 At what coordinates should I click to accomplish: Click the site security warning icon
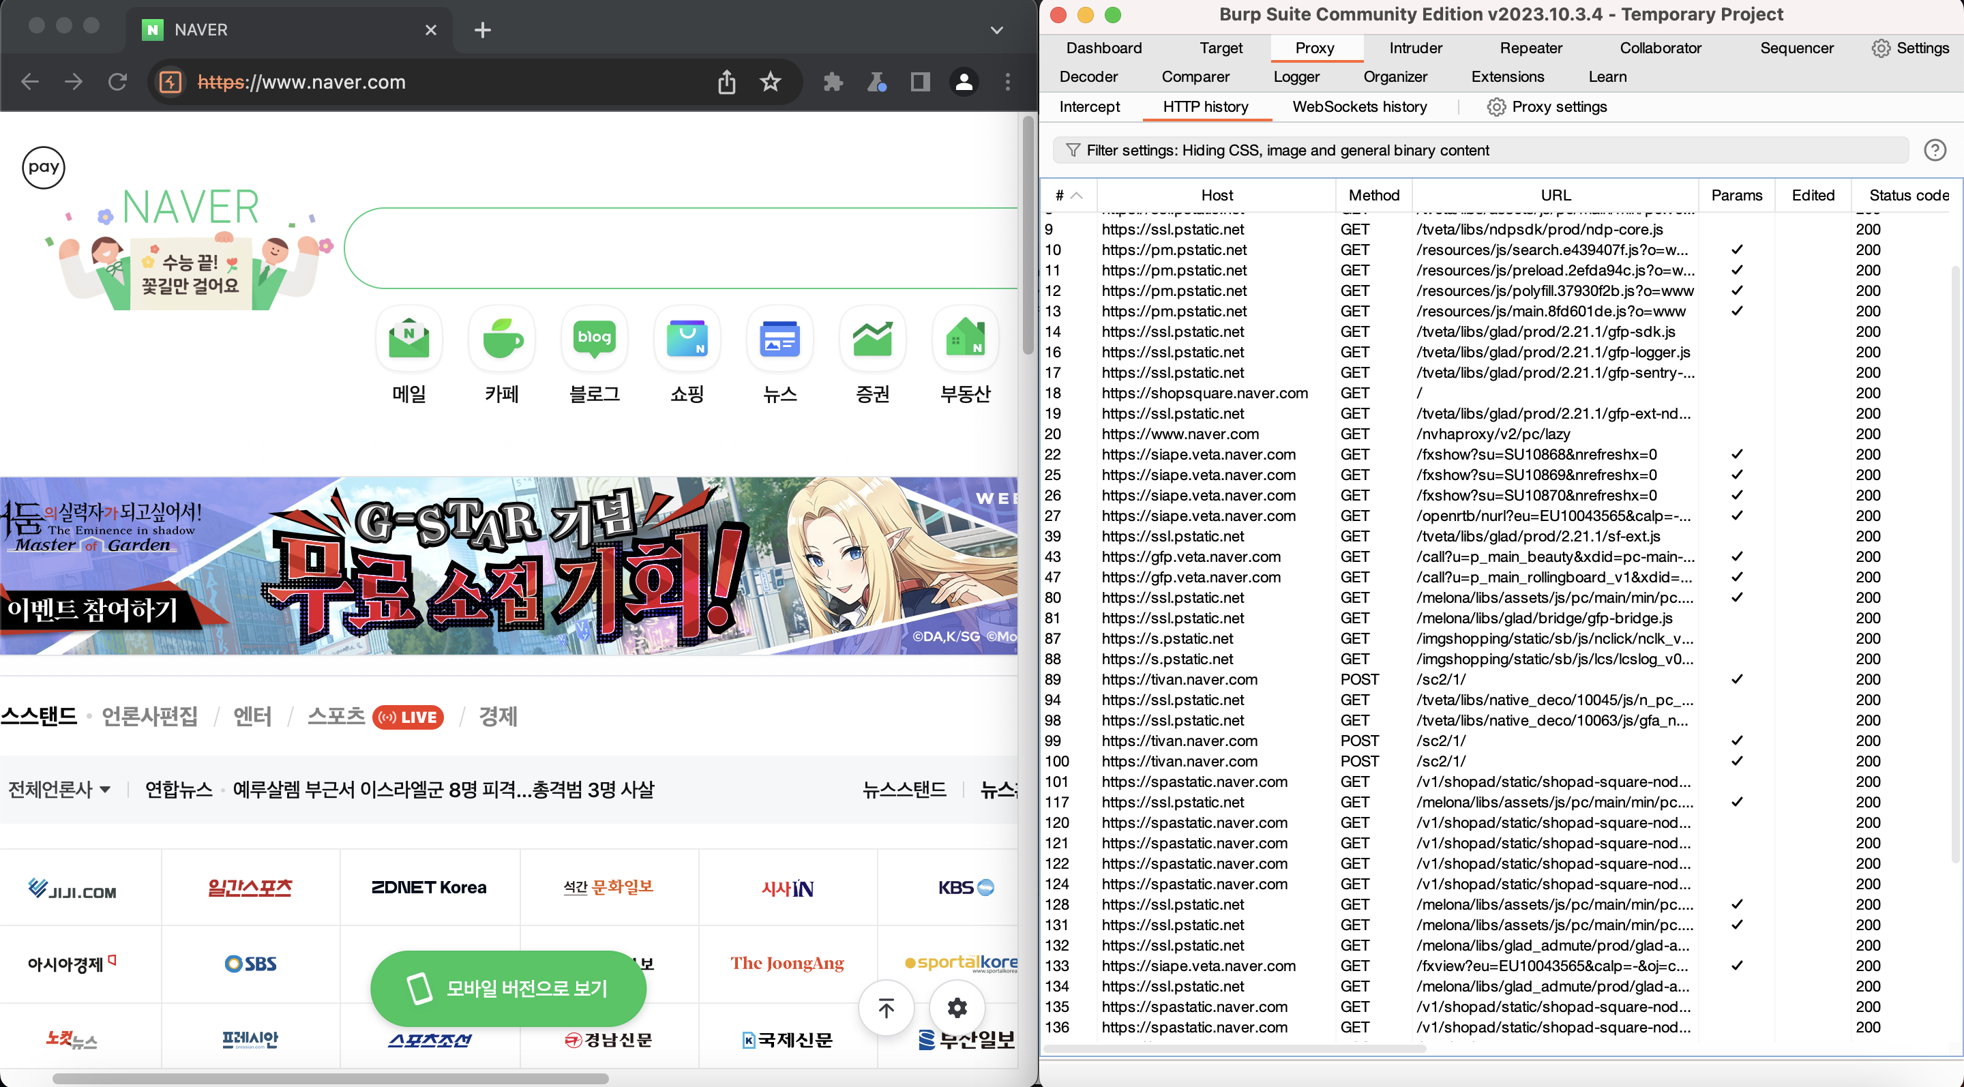(x=170, y=82)
